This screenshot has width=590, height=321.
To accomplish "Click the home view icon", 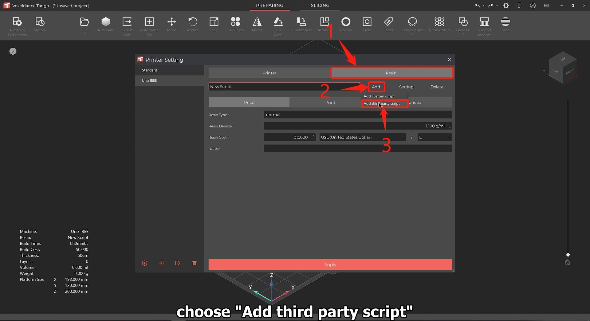I will pos(568,262).
